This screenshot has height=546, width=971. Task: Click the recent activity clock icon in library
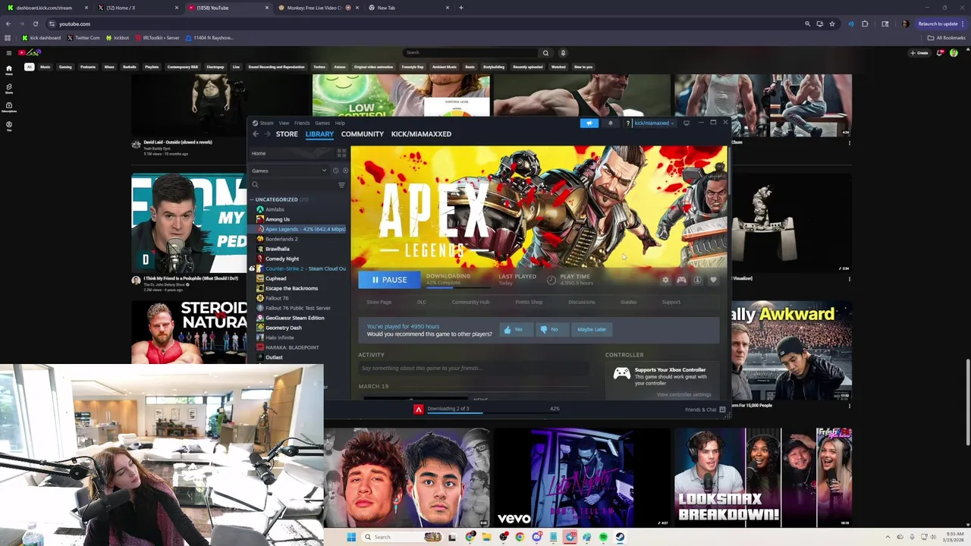click(x=335, y=171)
